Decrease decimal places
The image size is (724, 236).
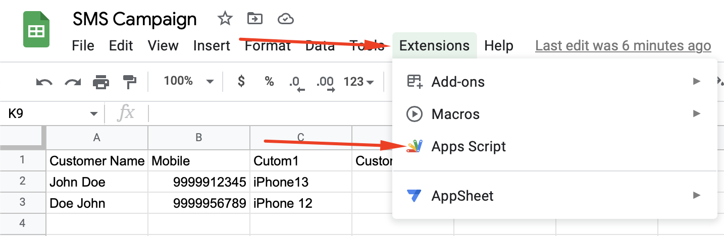coord(296,83)
